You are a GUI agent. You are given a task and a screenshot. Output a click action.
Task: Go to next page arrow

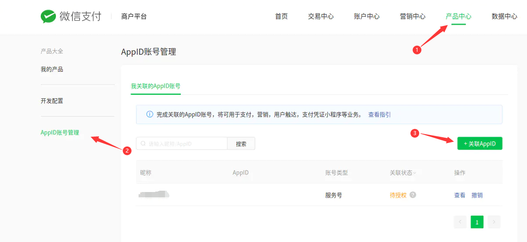[x=494, y=222]
